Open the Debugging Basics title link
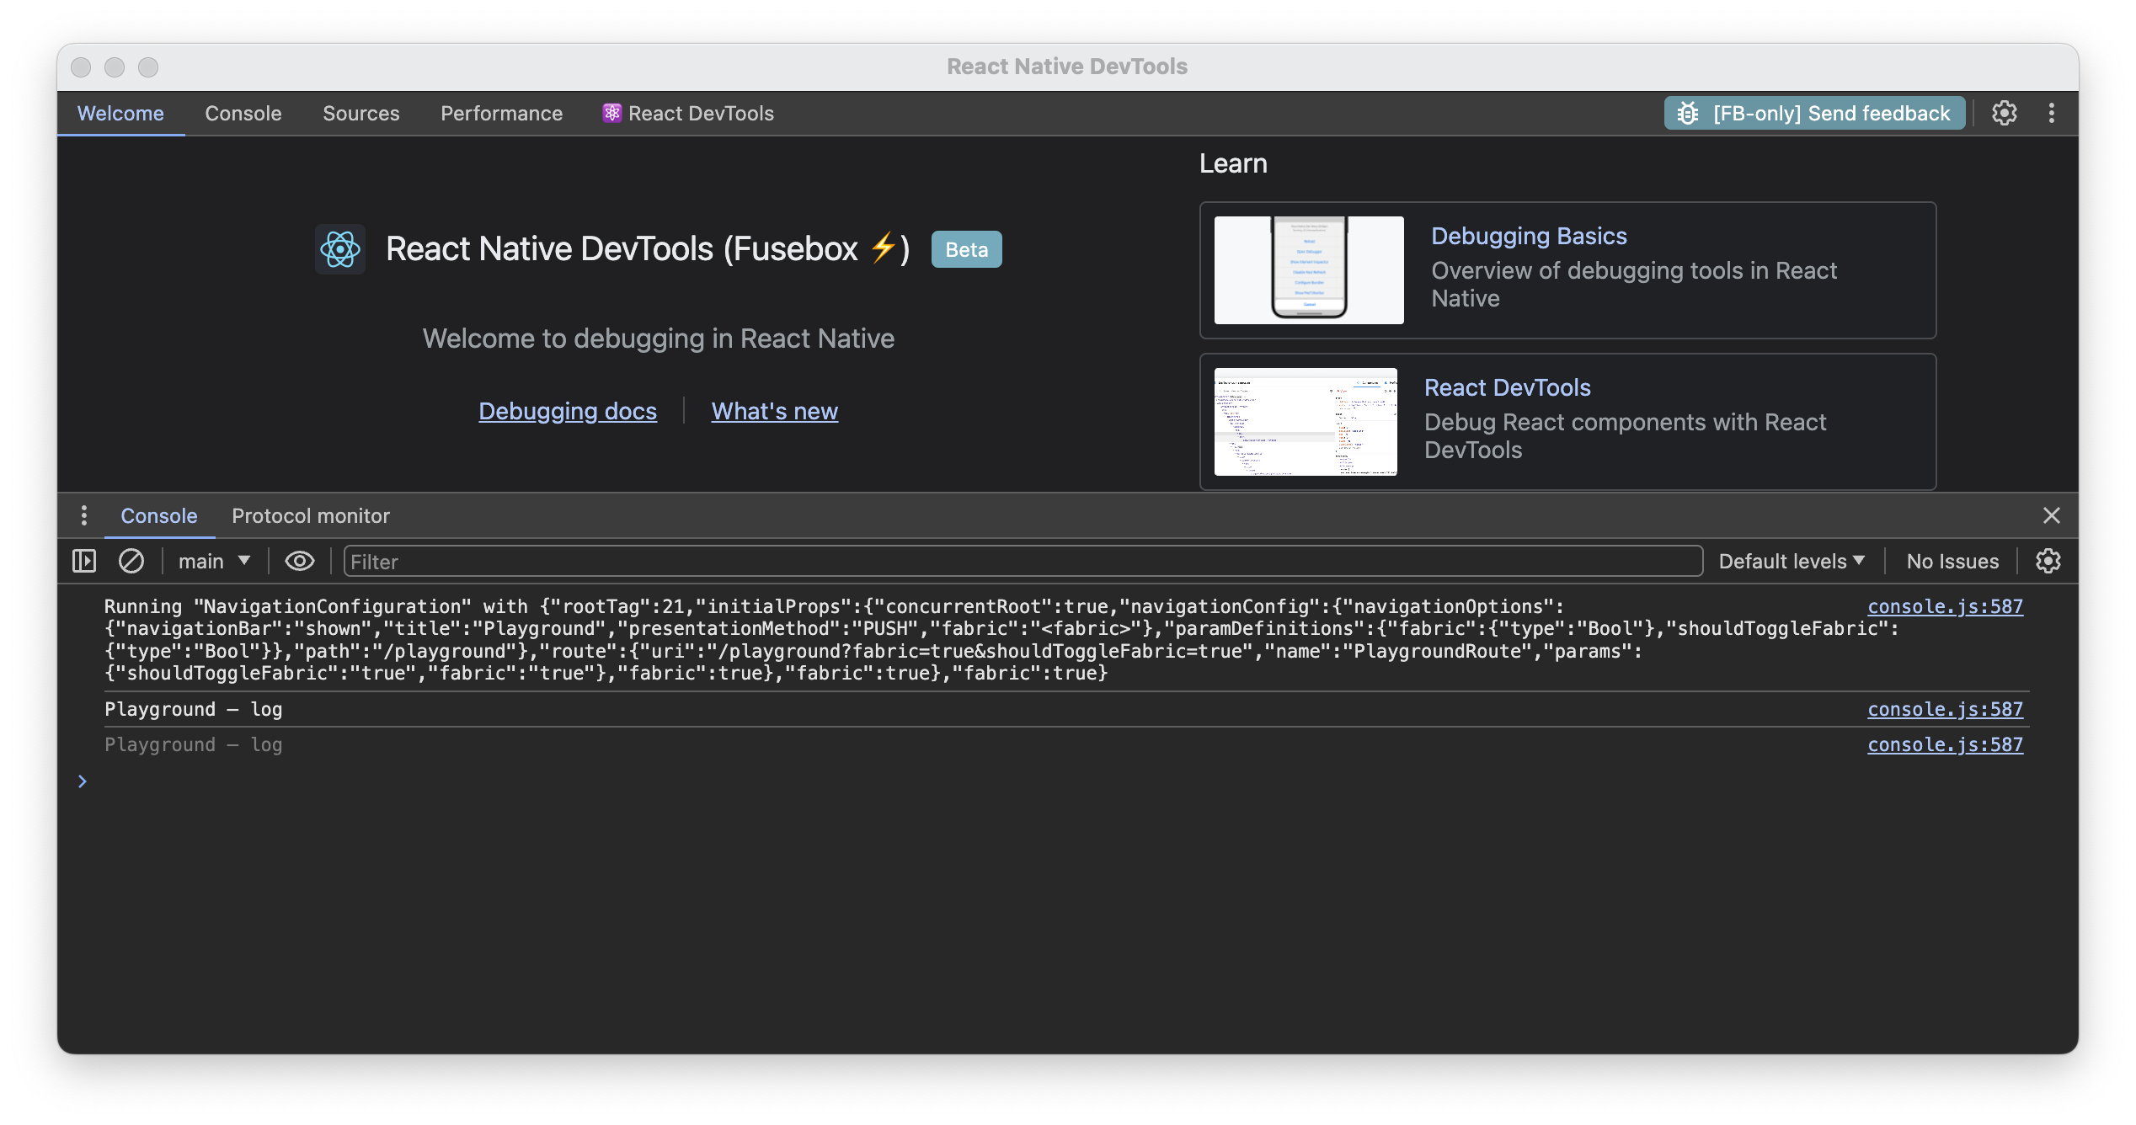 1529,236
